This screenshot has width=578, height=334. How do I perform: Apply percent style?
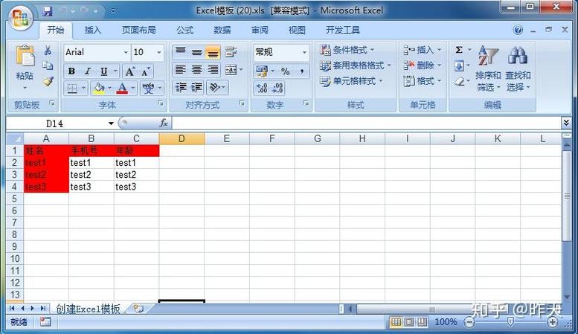tap(286, 71)
